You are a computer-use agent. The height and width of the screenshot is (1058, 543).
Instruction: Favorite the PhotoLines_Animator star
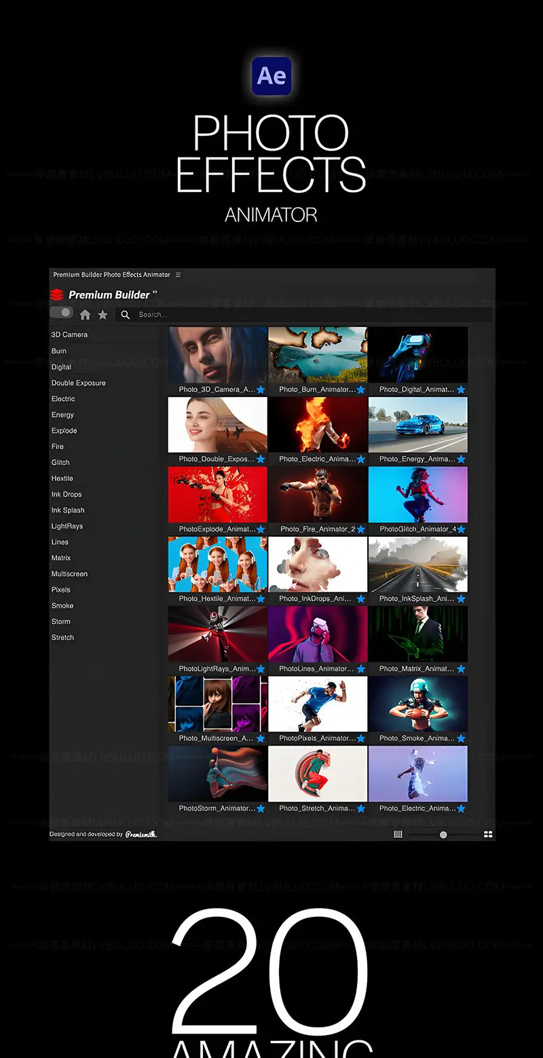(x=361, y=669)
